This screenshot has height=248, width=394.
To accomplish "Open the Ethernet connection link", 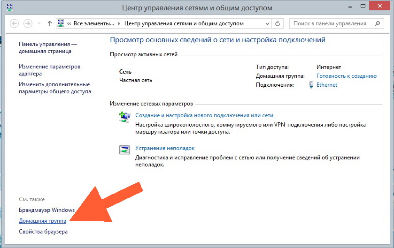I will pyautogui.click(x=327, y=85).
